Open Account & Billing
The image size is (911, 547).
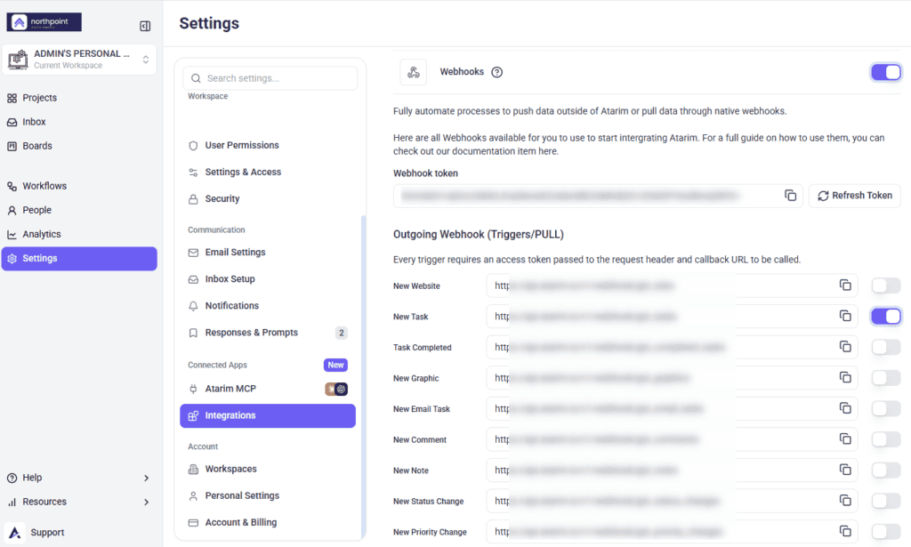click(x=268, y=522)
